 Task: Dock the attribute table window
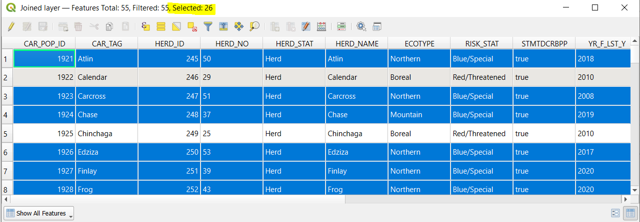click(x=376, y=26)
